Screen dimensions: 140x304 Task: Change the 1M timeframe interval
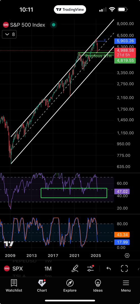(48, 269)
